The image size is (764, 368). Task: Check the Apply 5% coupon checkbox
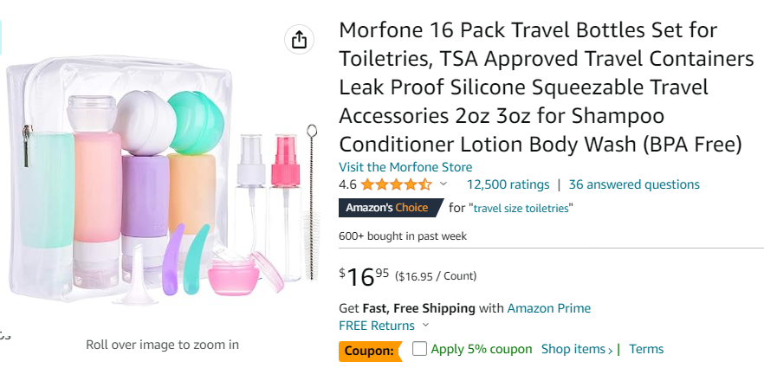pos(419,349)
